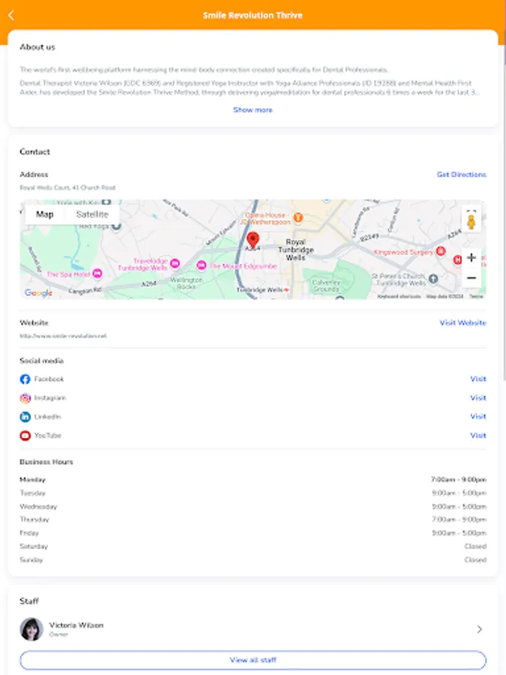Open Victoria Wilson's profile chevron
Image resolution: width=506 pixels, height=675 pixels.
[x=479, y=629]
